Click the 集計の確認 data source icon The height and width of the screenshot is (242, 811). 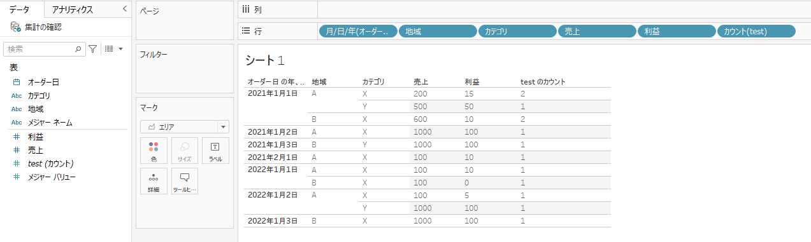pos(16,27)
